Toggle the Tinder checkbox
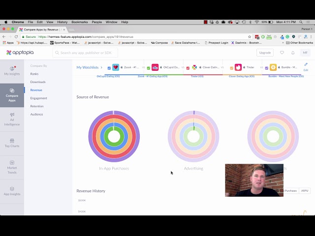Viewport: 315px width, 236px height. pos(231,68)
